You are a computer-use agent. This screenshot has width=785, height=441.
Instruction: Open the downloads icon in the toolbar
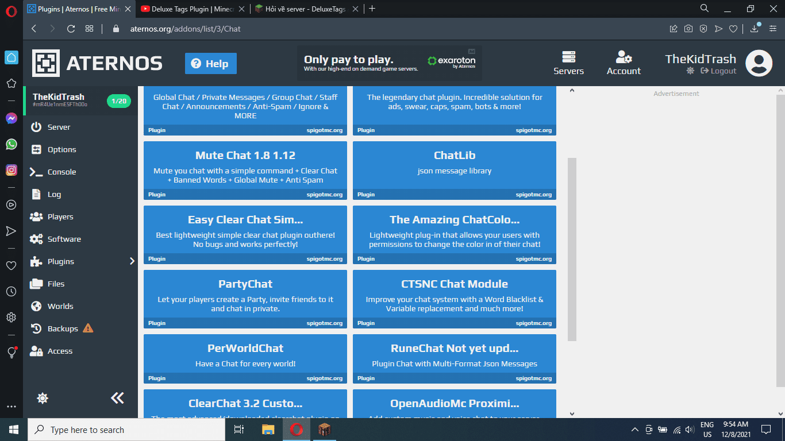[x=755, y=29]
